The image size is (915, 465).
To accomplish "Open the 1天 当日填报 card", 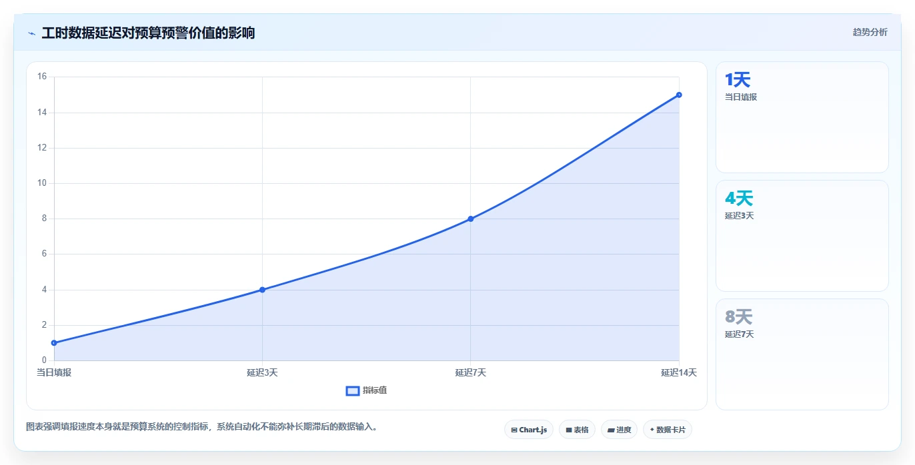I will point(802,117).
